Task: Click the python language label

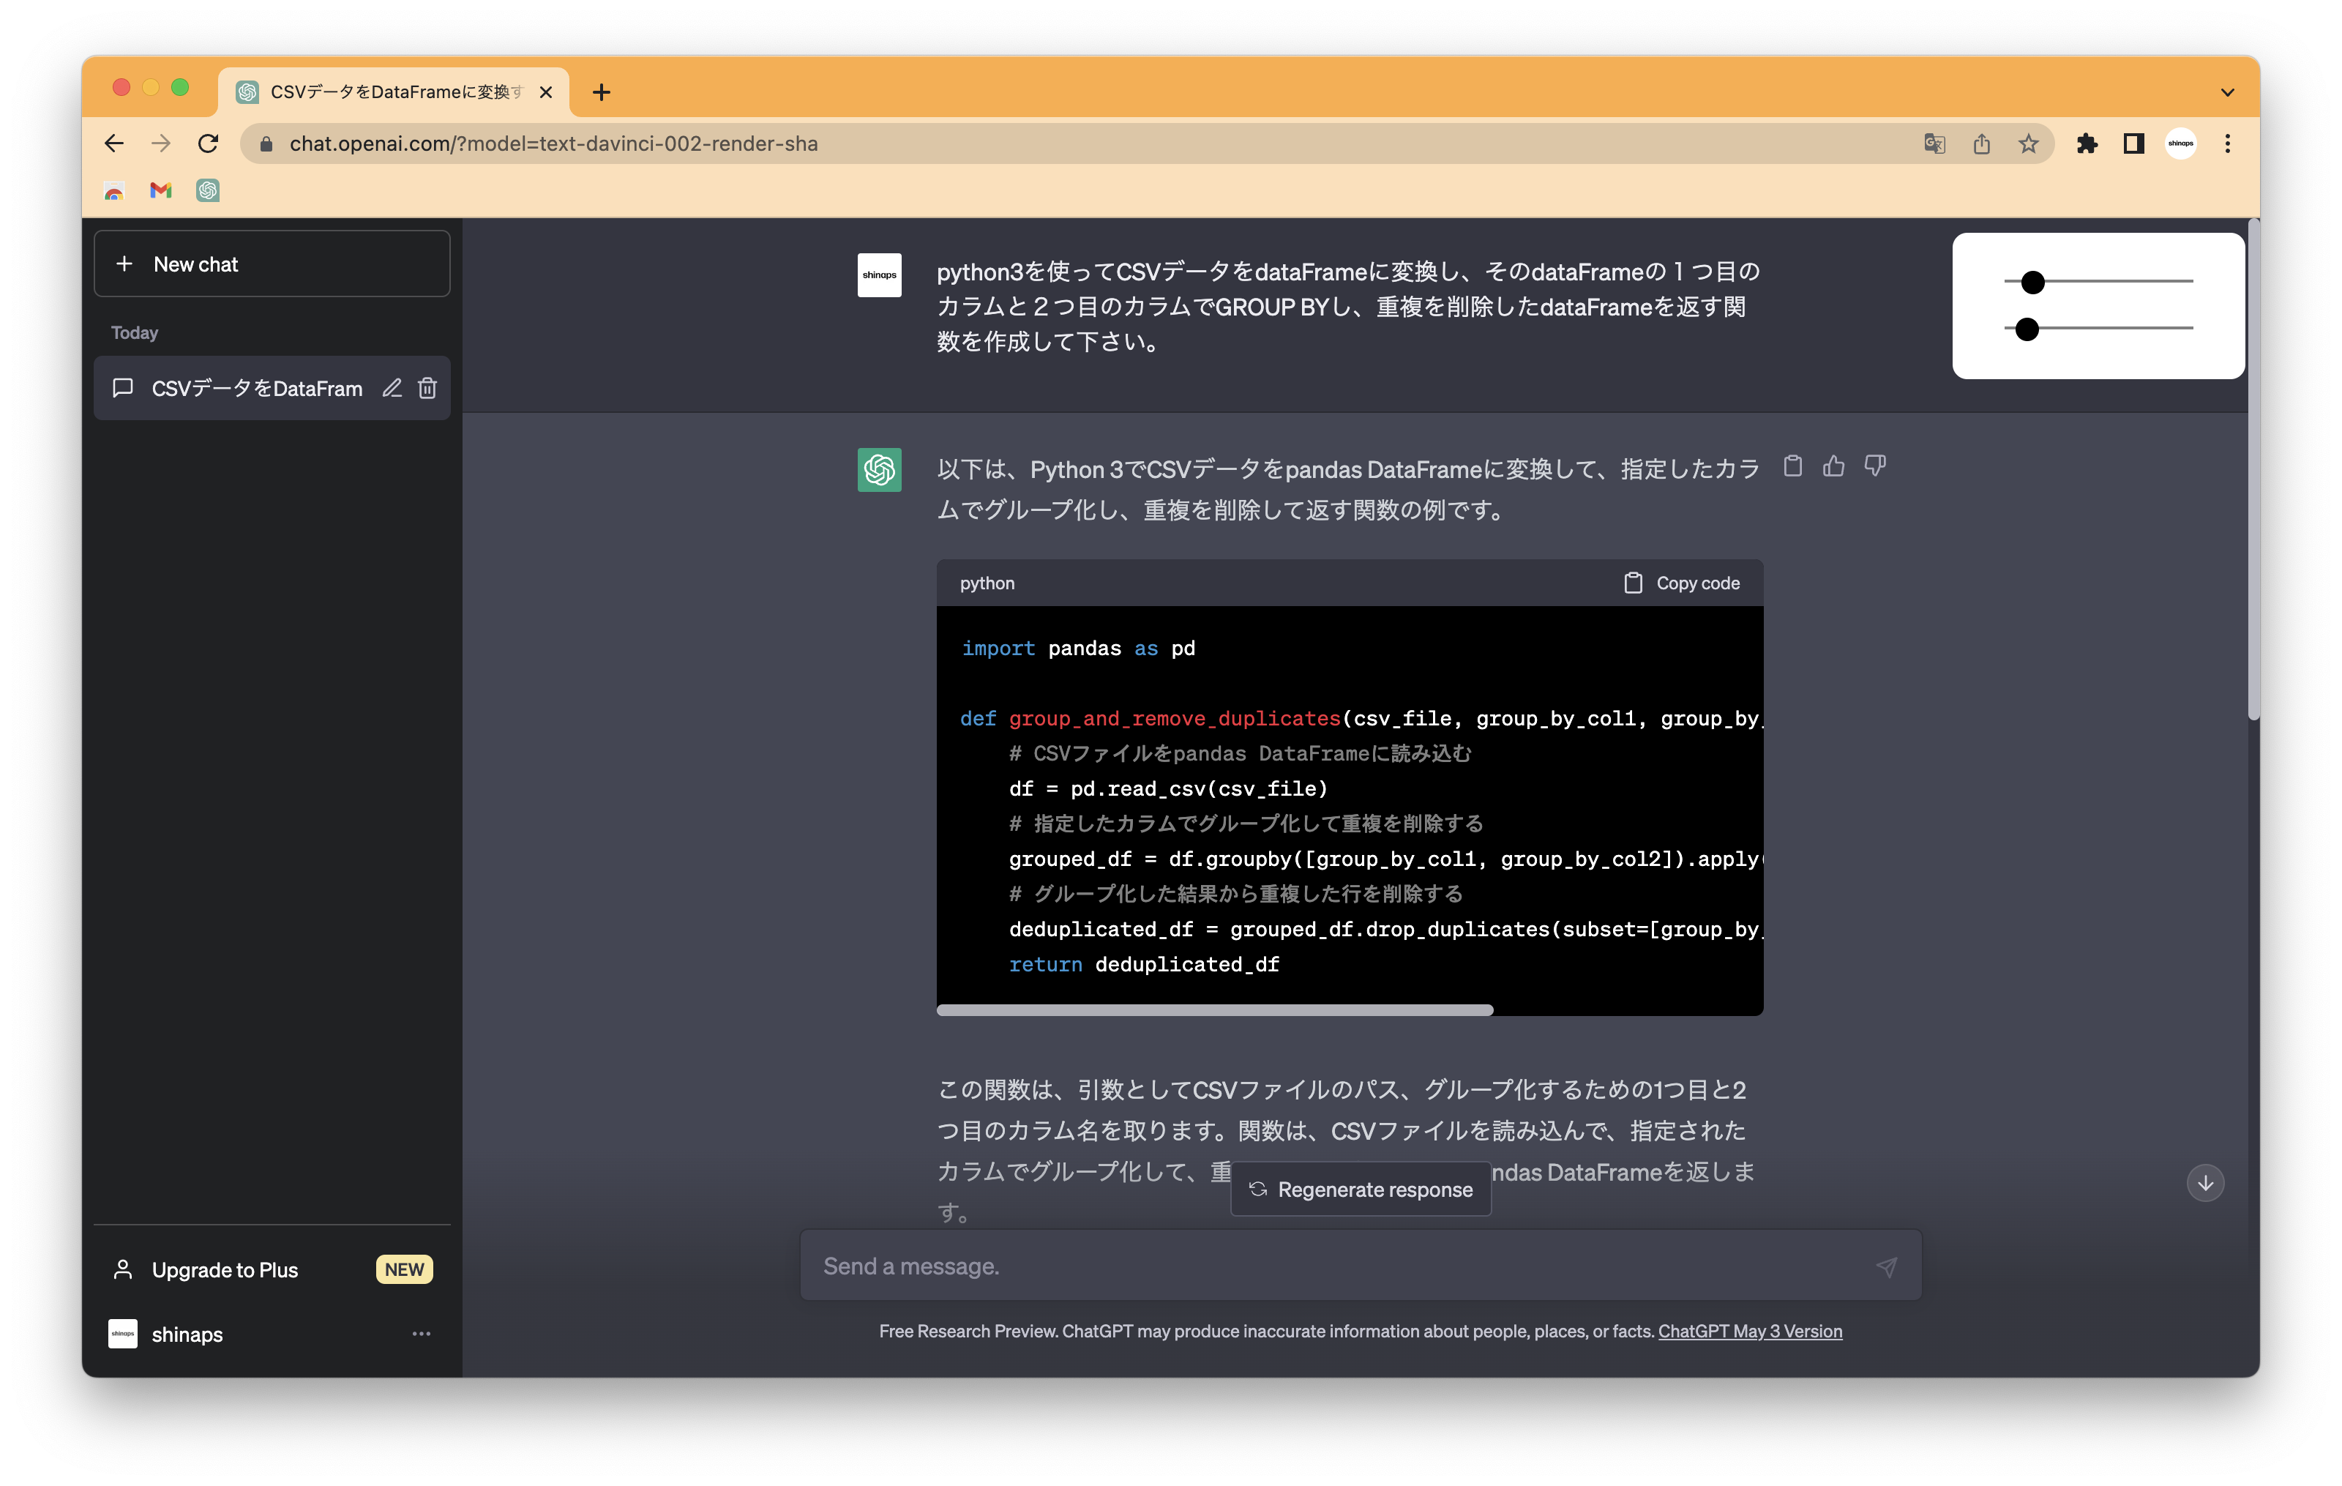Action: (987, 583)
